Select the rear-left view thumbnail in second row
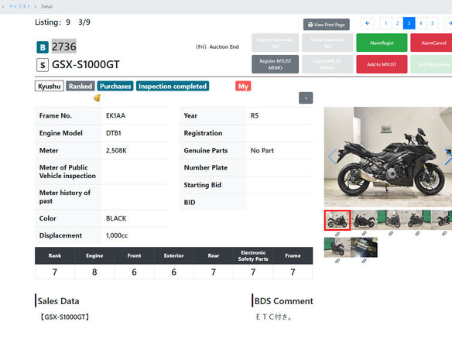 pyautogui.click(x=337, y=248)
